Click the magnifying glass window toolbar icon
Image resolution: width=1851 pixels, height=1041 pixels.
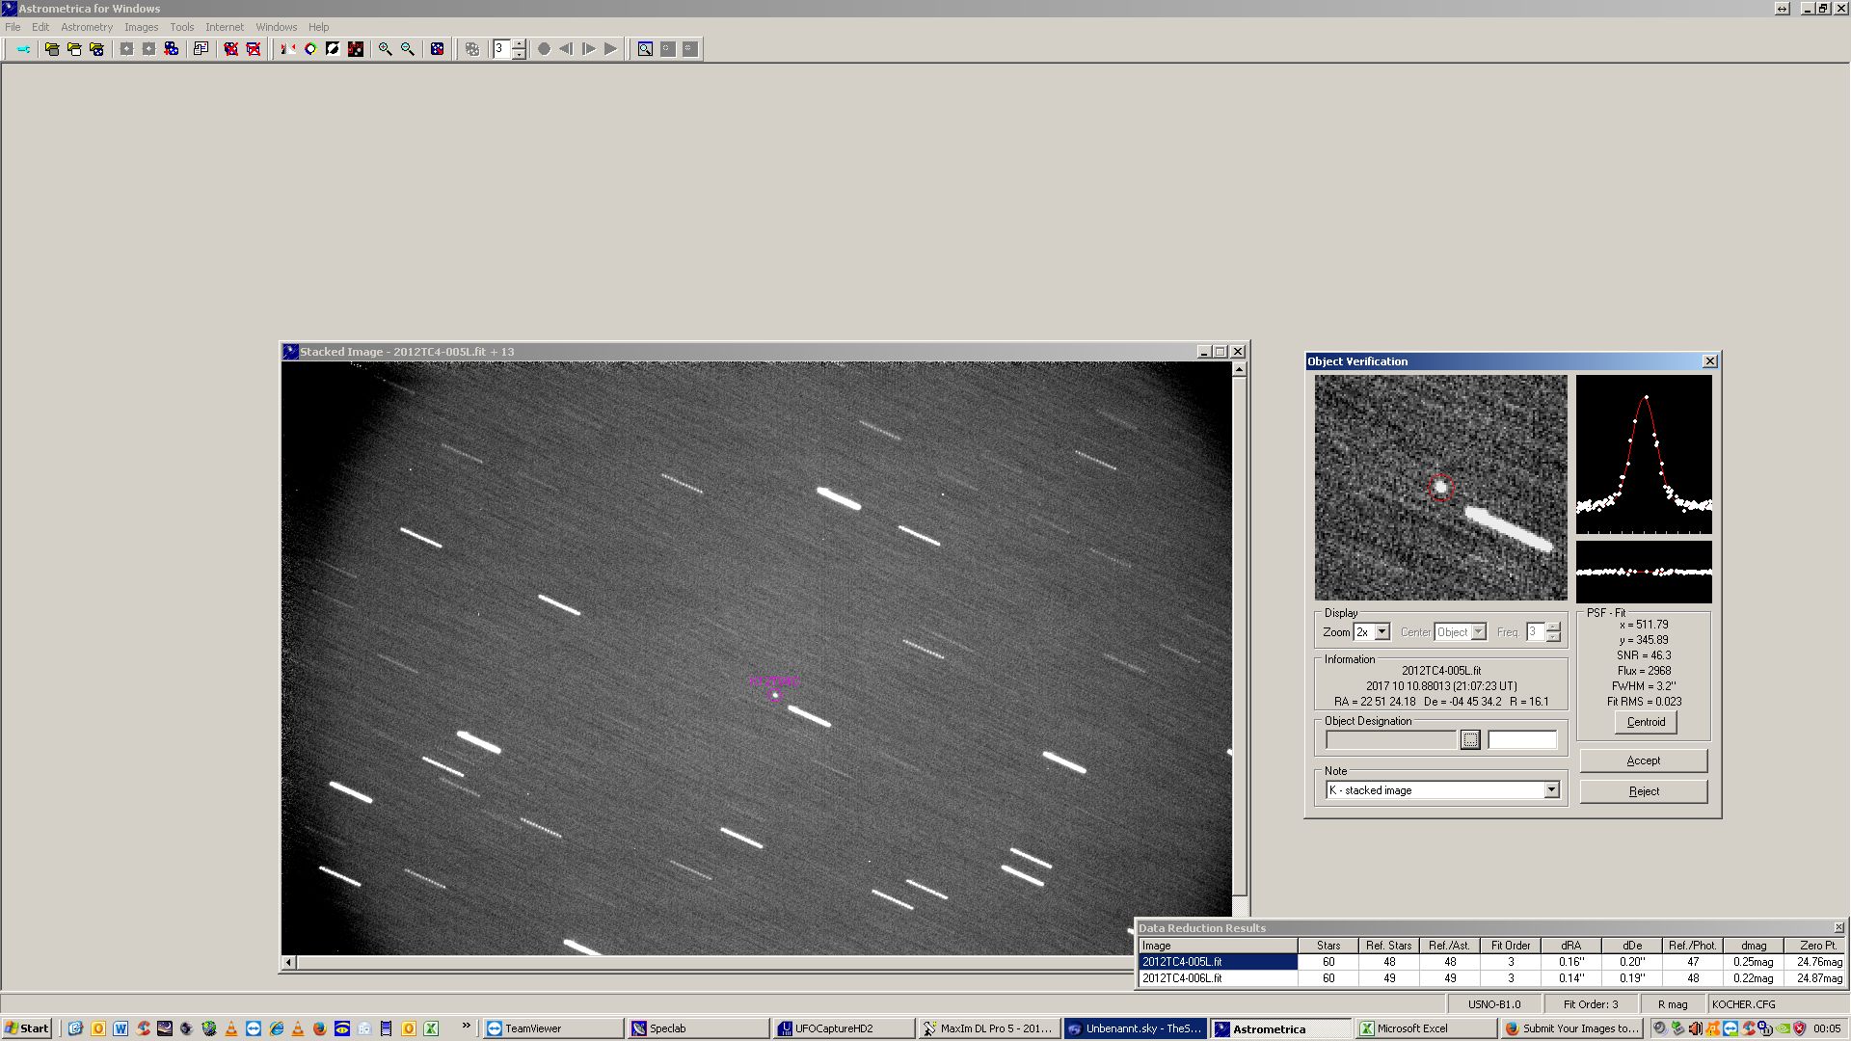click(x=644, y=49)
